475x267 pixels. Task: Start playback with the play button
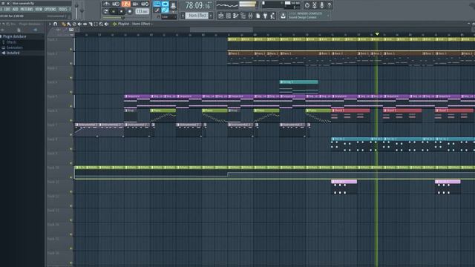click(113, 11)
